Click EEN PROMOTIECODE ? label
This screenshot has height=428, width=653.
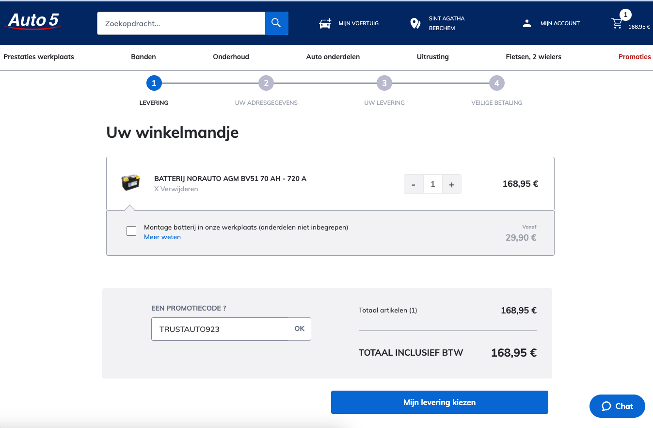[189, 308]
